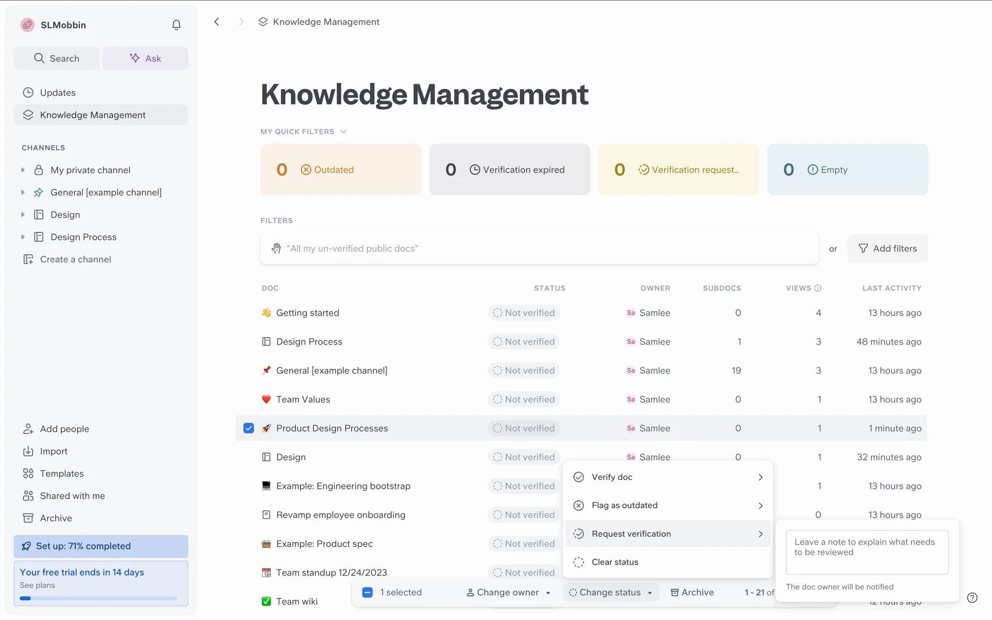The image size is (992, 620).
Task: Click the notifications bell icon
Action: [x=176, y=25]
